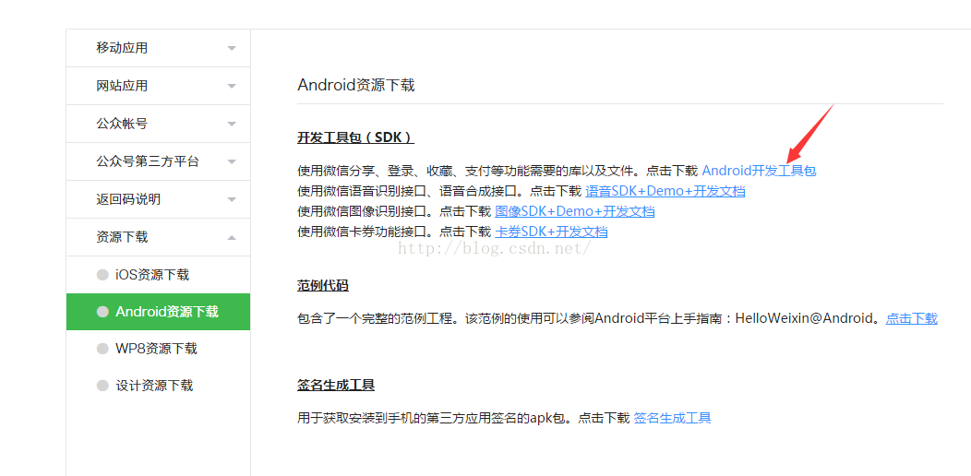Click the text 使用微信语音识别接口、语音合成接口
The width and height of the screenshot is (971, 476).
tap(407, 191)
